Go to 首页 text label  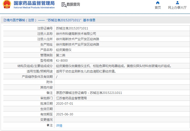pyautogui.click(x=158, y=8)
